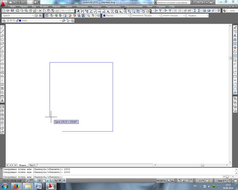Click the Sigma sum icon in the top toolbar
This screenshot has height=190, width=238.
click(x=195, y=10)
